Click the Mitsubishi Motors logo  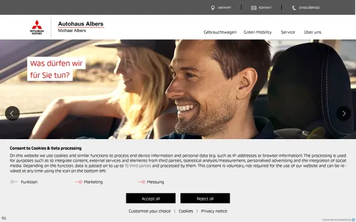37,27
